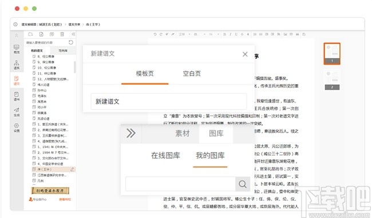This screenshot has width=372, height=218.
Task: Click 谱文分类 in the breadcrumb
Action: coord(74,25)
